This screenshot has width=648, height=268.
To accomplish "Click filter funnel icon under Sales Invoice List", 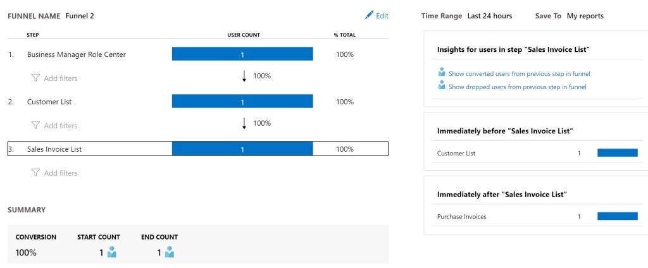I will click(x=35, y=173).
